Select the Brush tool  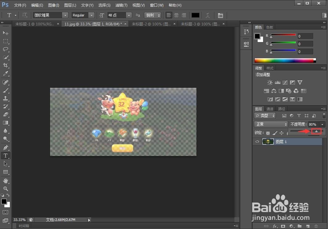coord(6,90)
